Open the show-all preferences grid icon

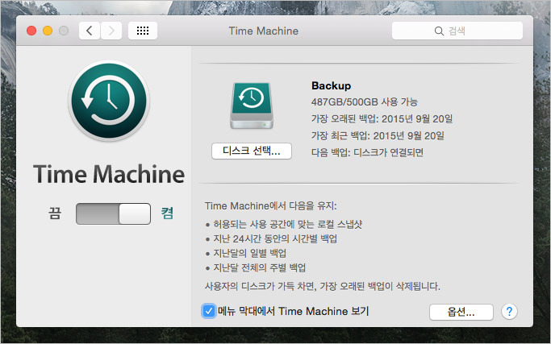(143, 31)
